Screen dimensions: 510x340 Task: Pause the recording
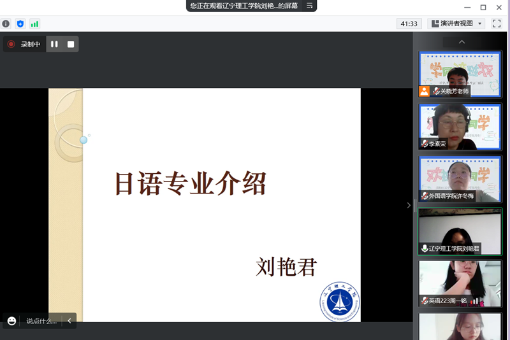54,44
